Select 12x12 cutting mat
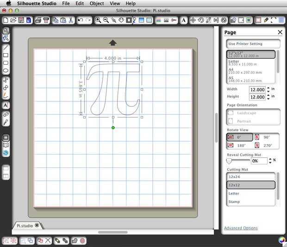 click(x=250, y=185)
